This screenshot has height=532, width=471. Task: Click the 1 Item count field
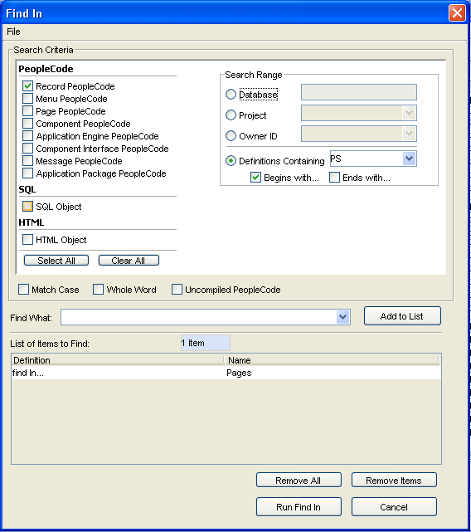click(206, 343)
